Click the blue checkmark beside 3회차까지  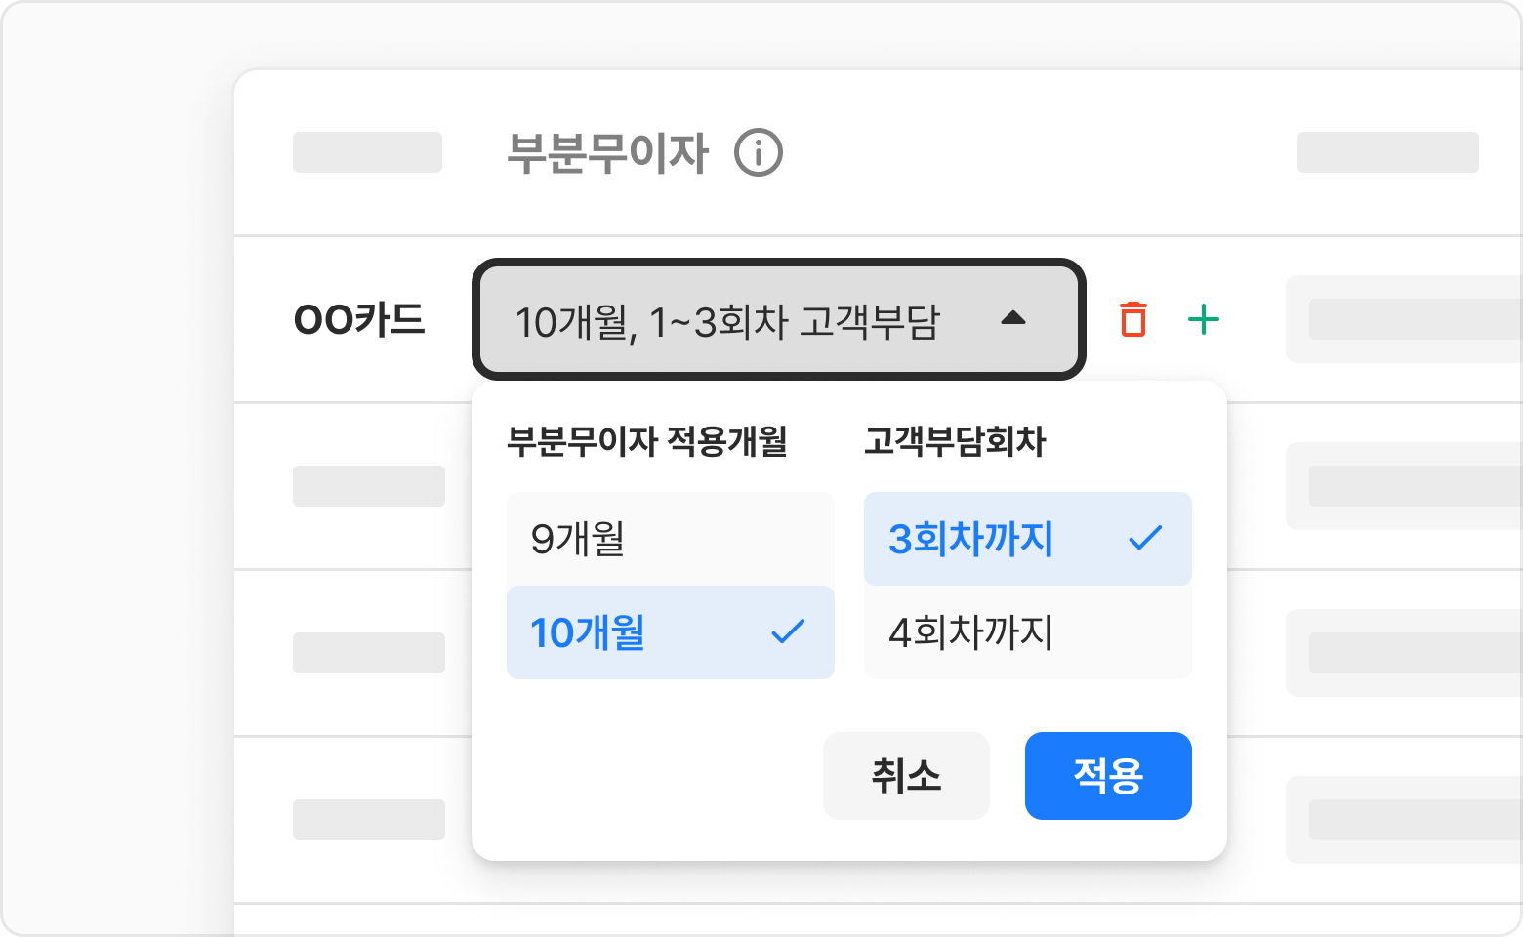[x=1145, y=538]
